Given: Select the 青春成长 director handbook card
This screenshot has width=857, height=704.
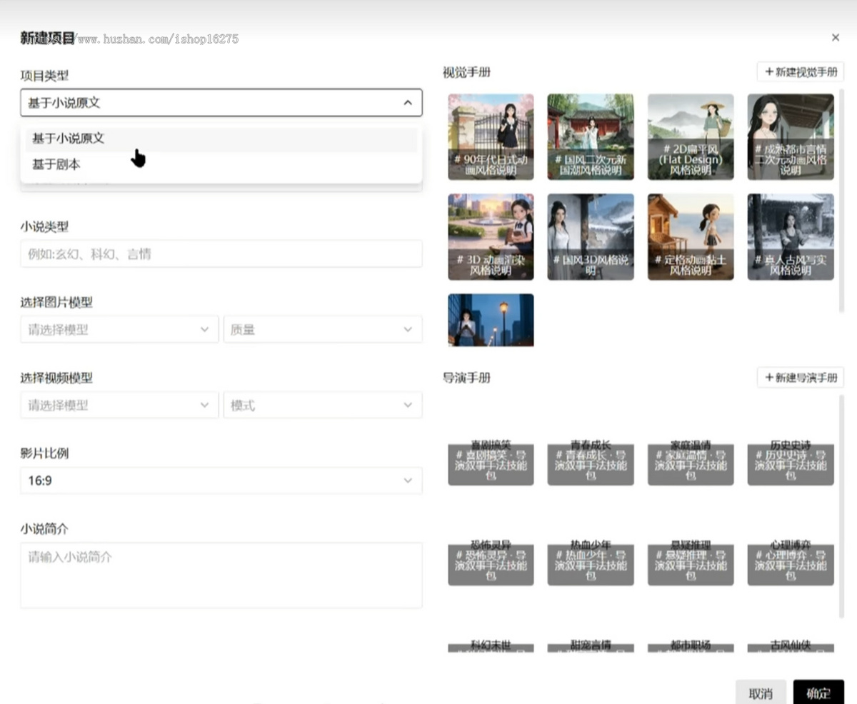Looking at the screenshot, I should click(591, 463).
